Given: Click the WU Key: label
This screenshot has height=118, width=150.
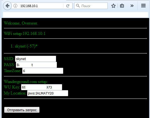Looking at the screenshot, I should click(x=12, y=87).
